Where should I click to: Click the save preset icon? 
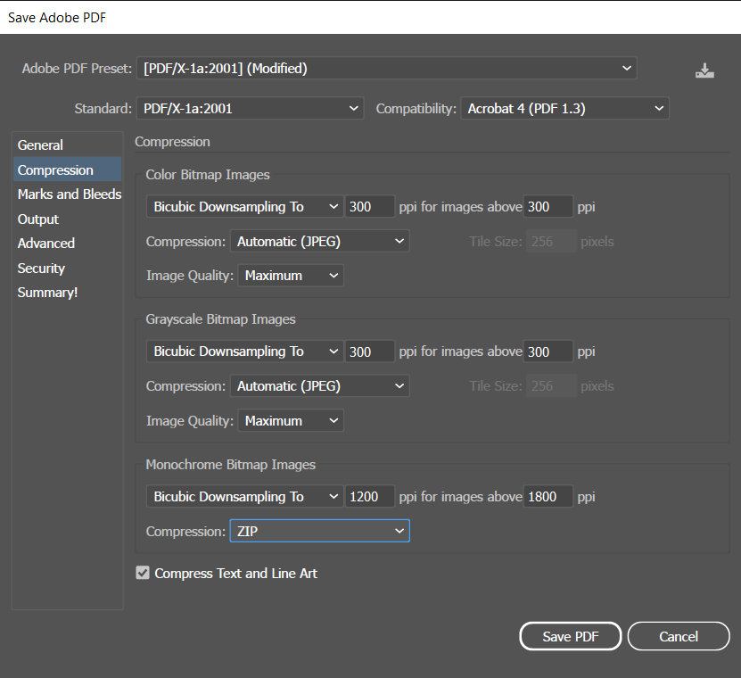pyautogui.click(x=704, y=70)
